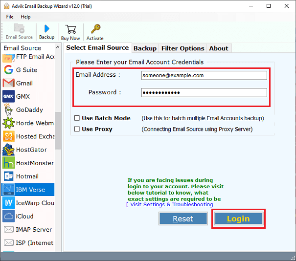Select the IBM Verse icon
The width and height of the screenshot is (296, 261).
pyautogui.click(x=8, y=190)
